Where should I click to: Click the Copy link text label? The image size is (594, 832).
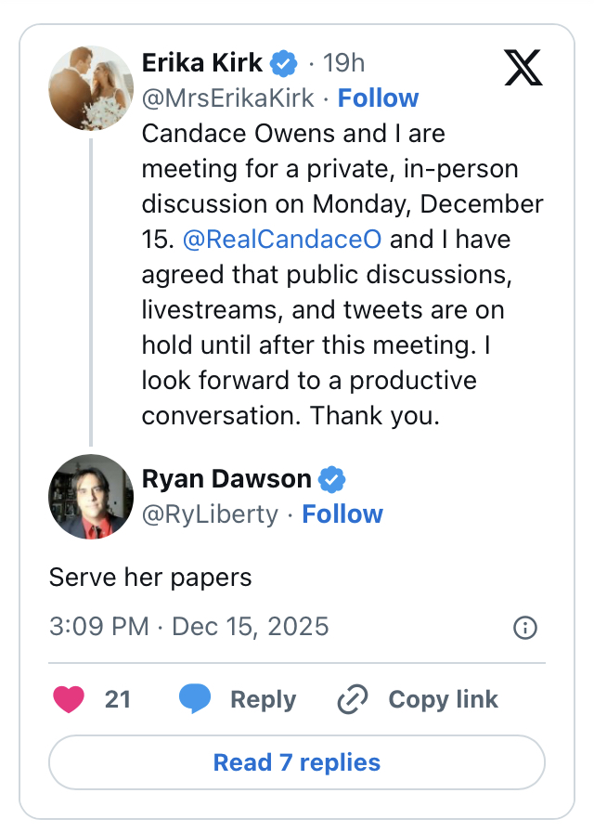(x=443, y=699)
